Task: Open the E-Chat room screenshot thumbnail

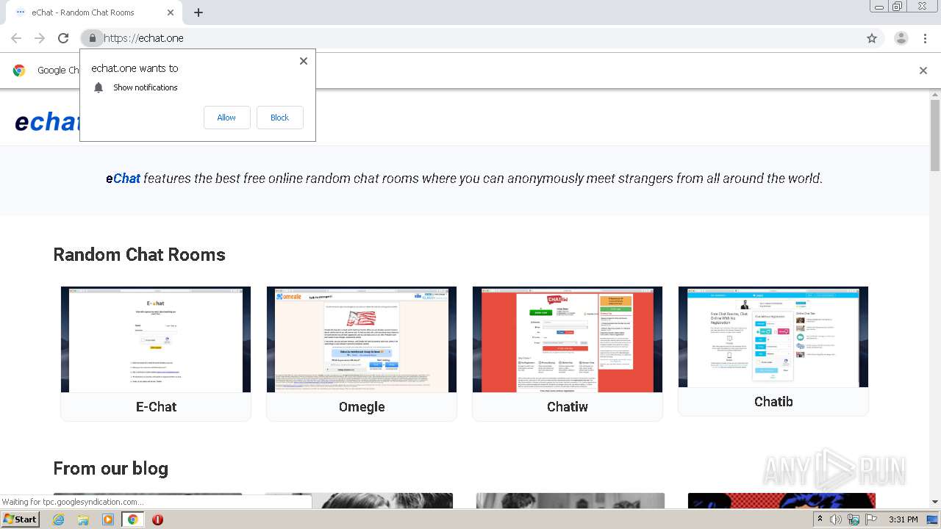Action: 156,339
